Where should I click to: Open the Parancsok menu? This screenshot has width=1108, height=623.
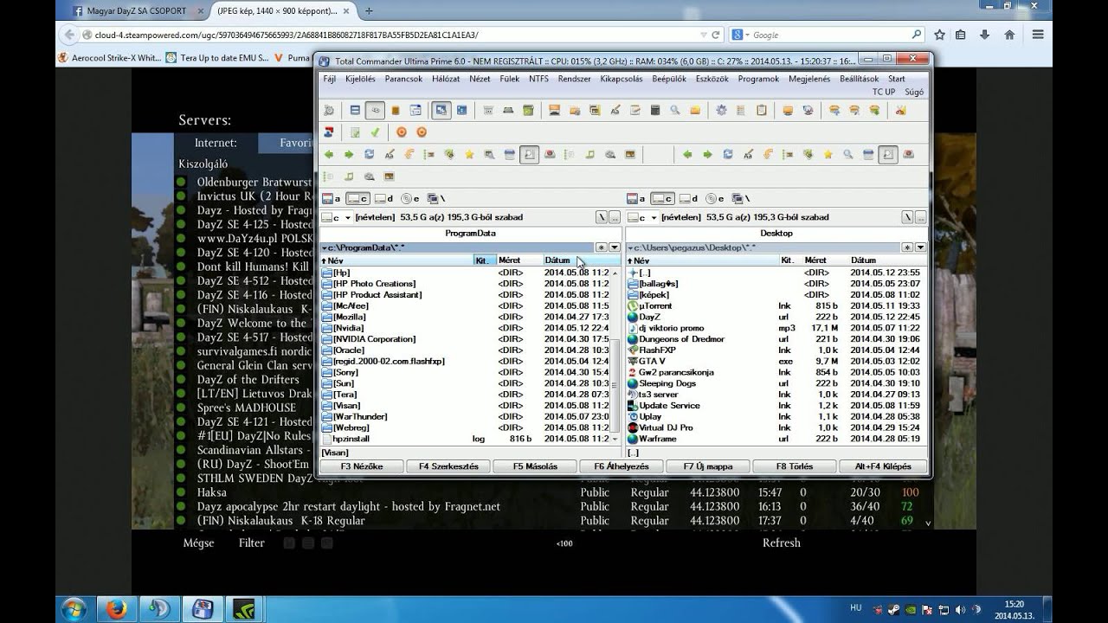coord(403,79)
